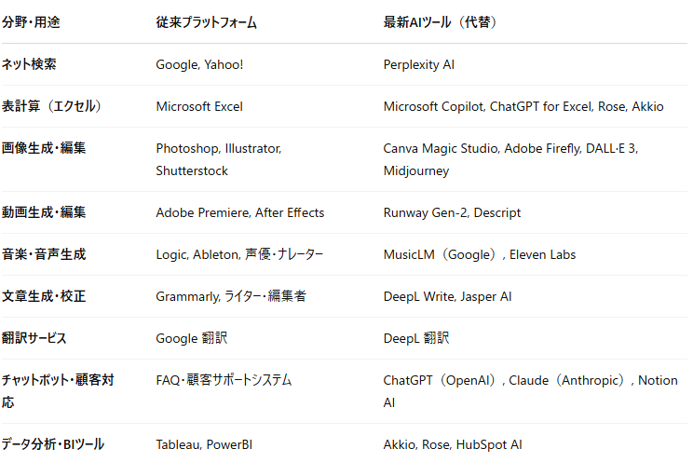Viewport: 693px width, 476px height.
Task: Click the 表計算（エクセル） row label
Action: [x=51, y=106]
